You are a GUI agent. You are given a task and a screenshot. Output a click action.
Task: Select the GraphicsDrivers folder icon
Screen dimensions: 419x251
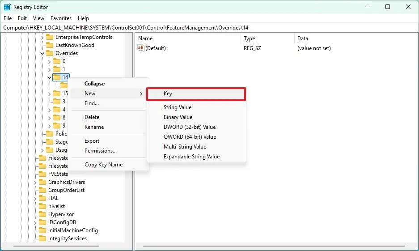tap(42, 182)
